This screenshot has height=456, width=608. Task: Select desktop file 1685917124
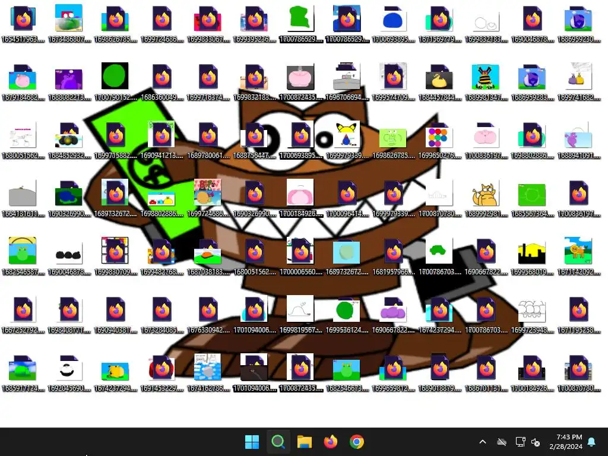[23, 372]
